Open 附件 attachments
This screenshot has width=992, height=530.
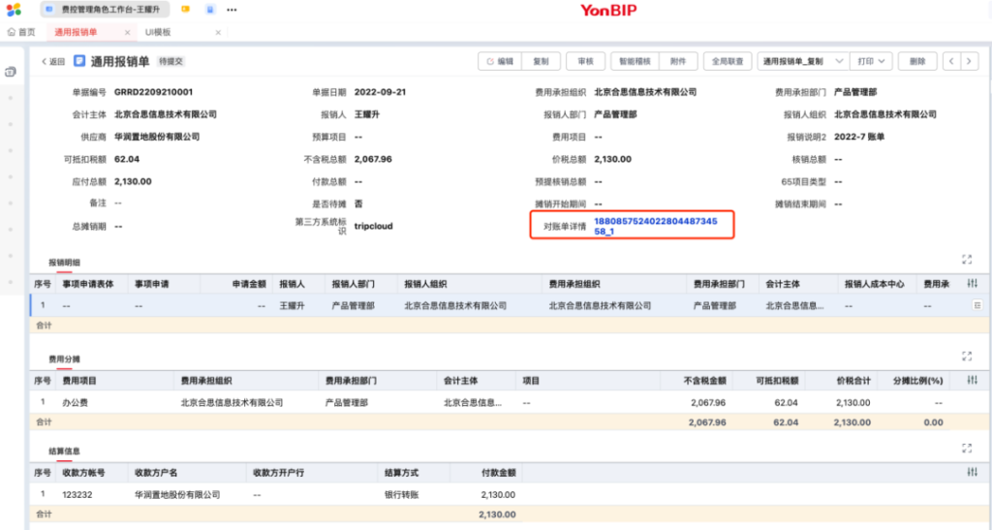678,61
